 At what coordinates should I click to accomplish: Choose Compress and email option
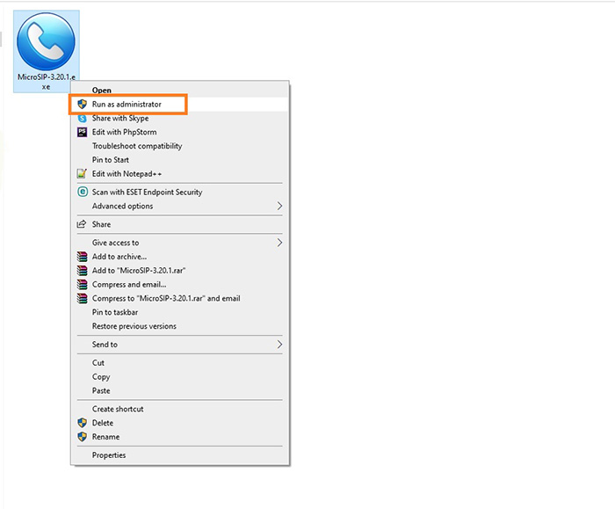coord(129,285)
